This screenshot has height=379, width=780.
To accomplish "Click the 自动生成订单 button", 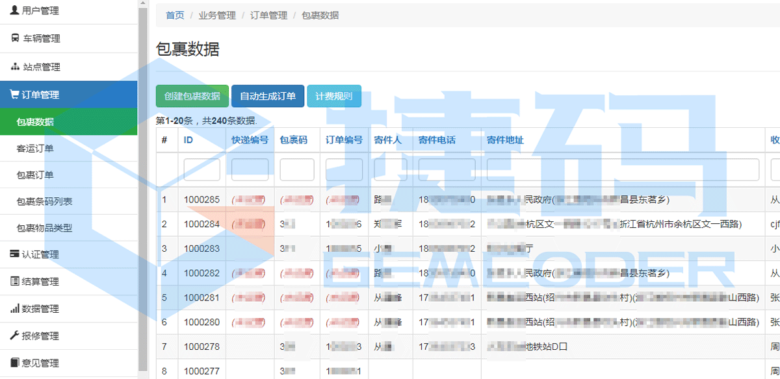I will coord(268,96).
